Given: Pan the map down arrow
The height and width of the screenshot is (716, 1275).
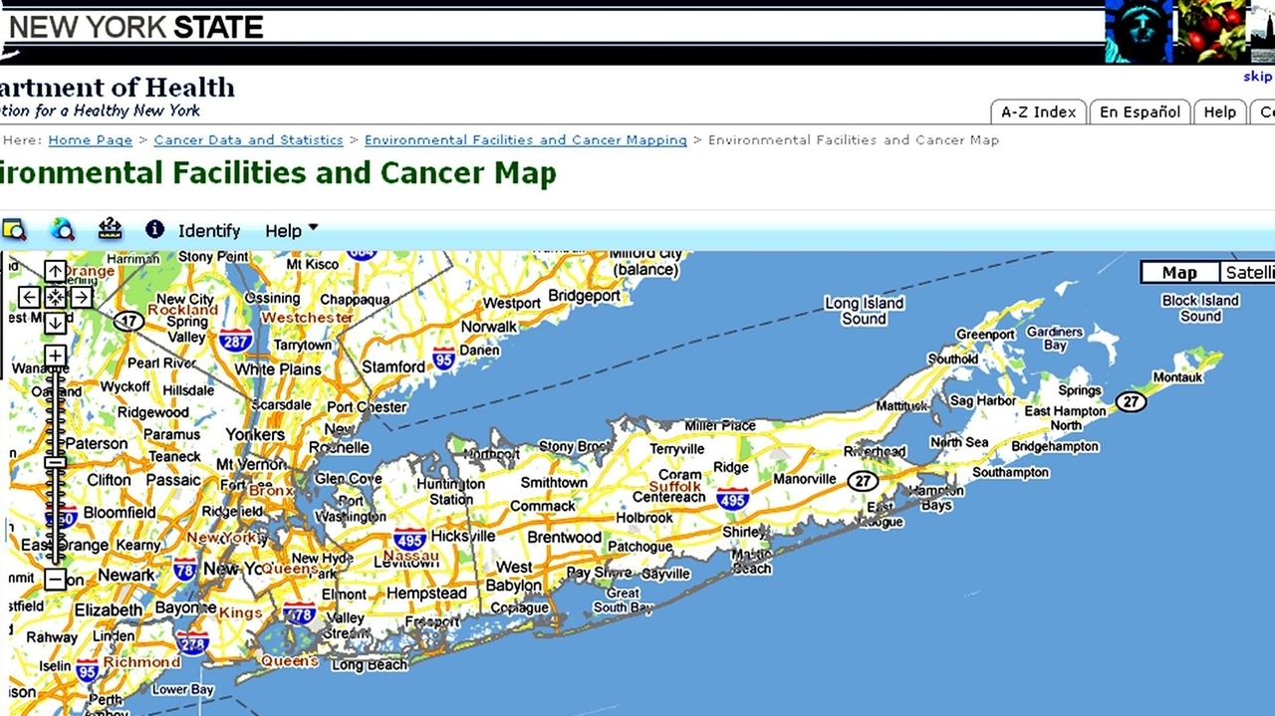Looking at the screenshot, I should [x=56, y=323].
